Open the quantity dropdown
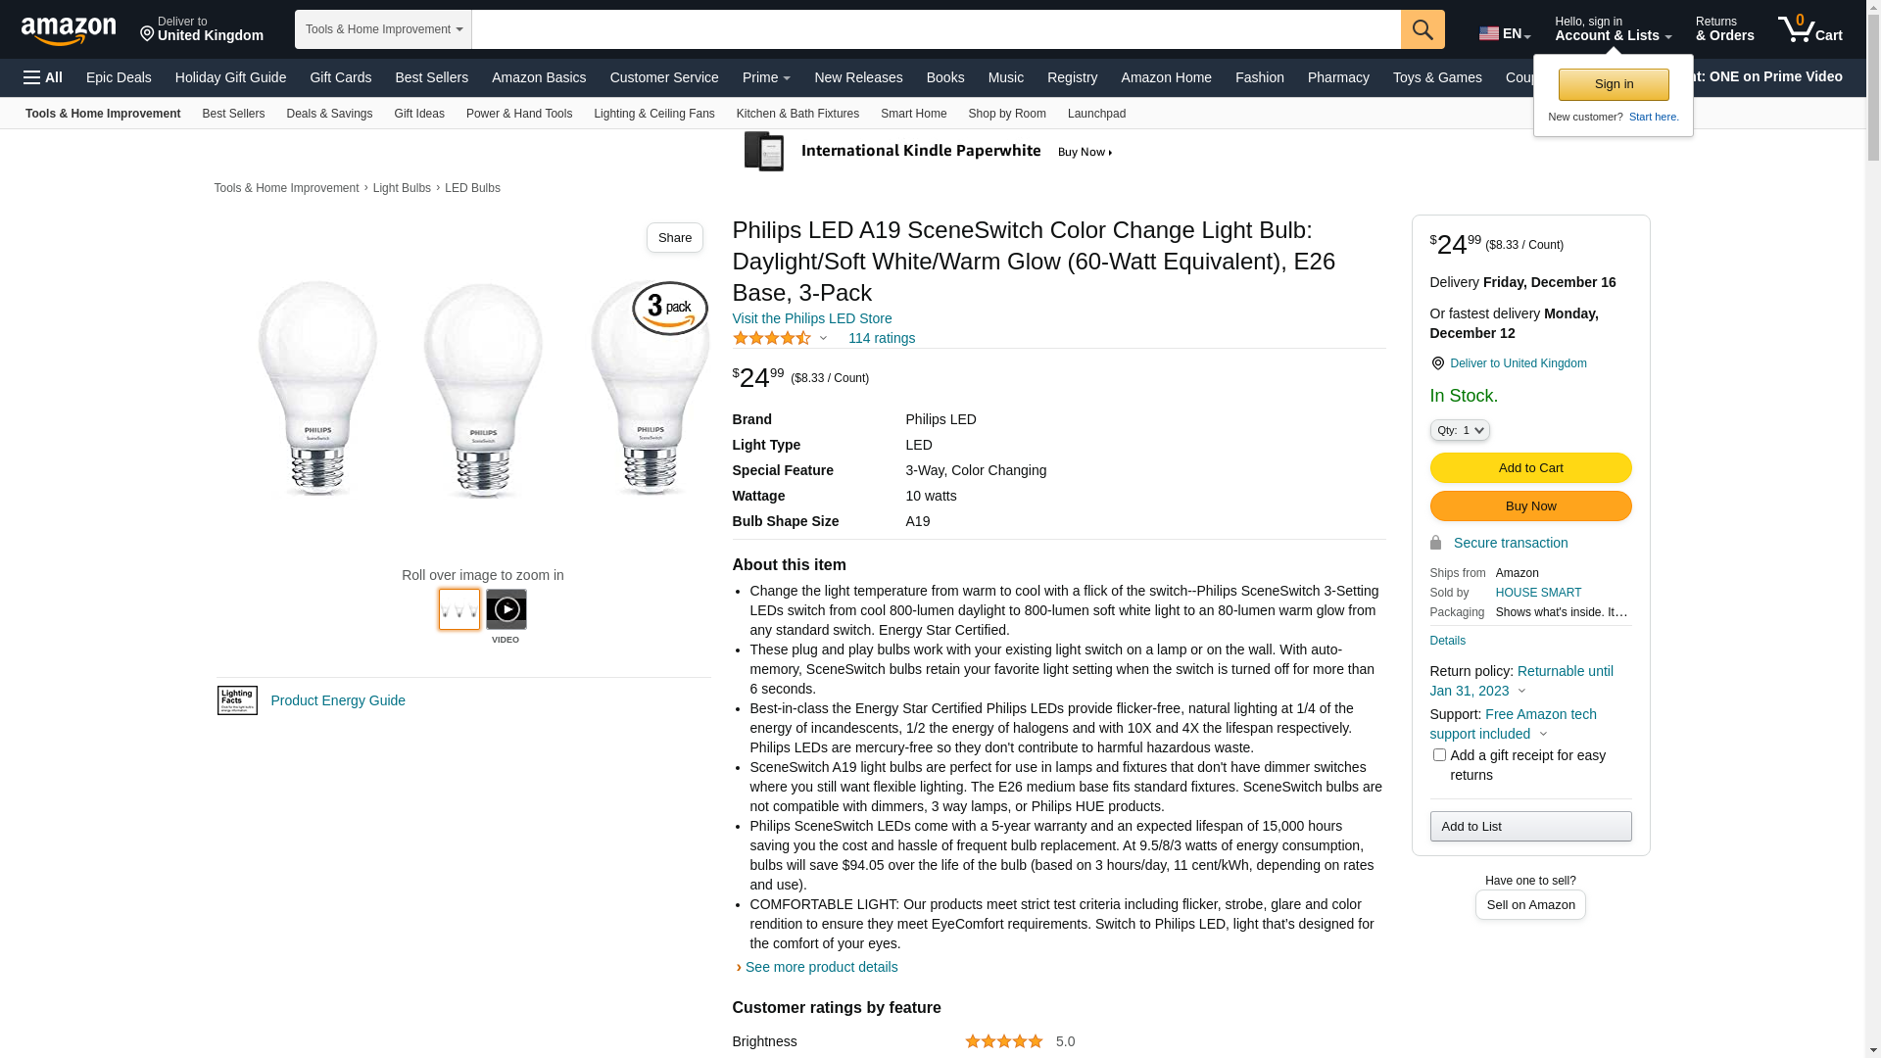This screenshot has height=1058, width=1881. [1460, 430]
